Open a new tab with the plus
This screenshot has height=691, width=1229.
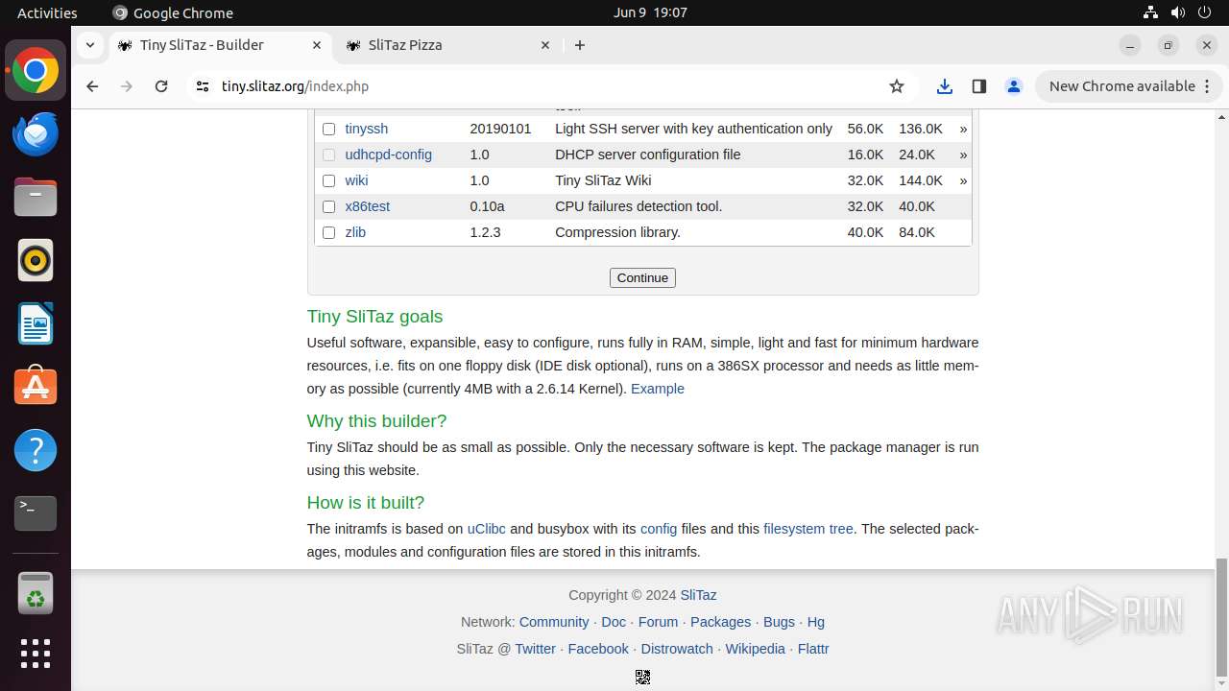(580, 45)
